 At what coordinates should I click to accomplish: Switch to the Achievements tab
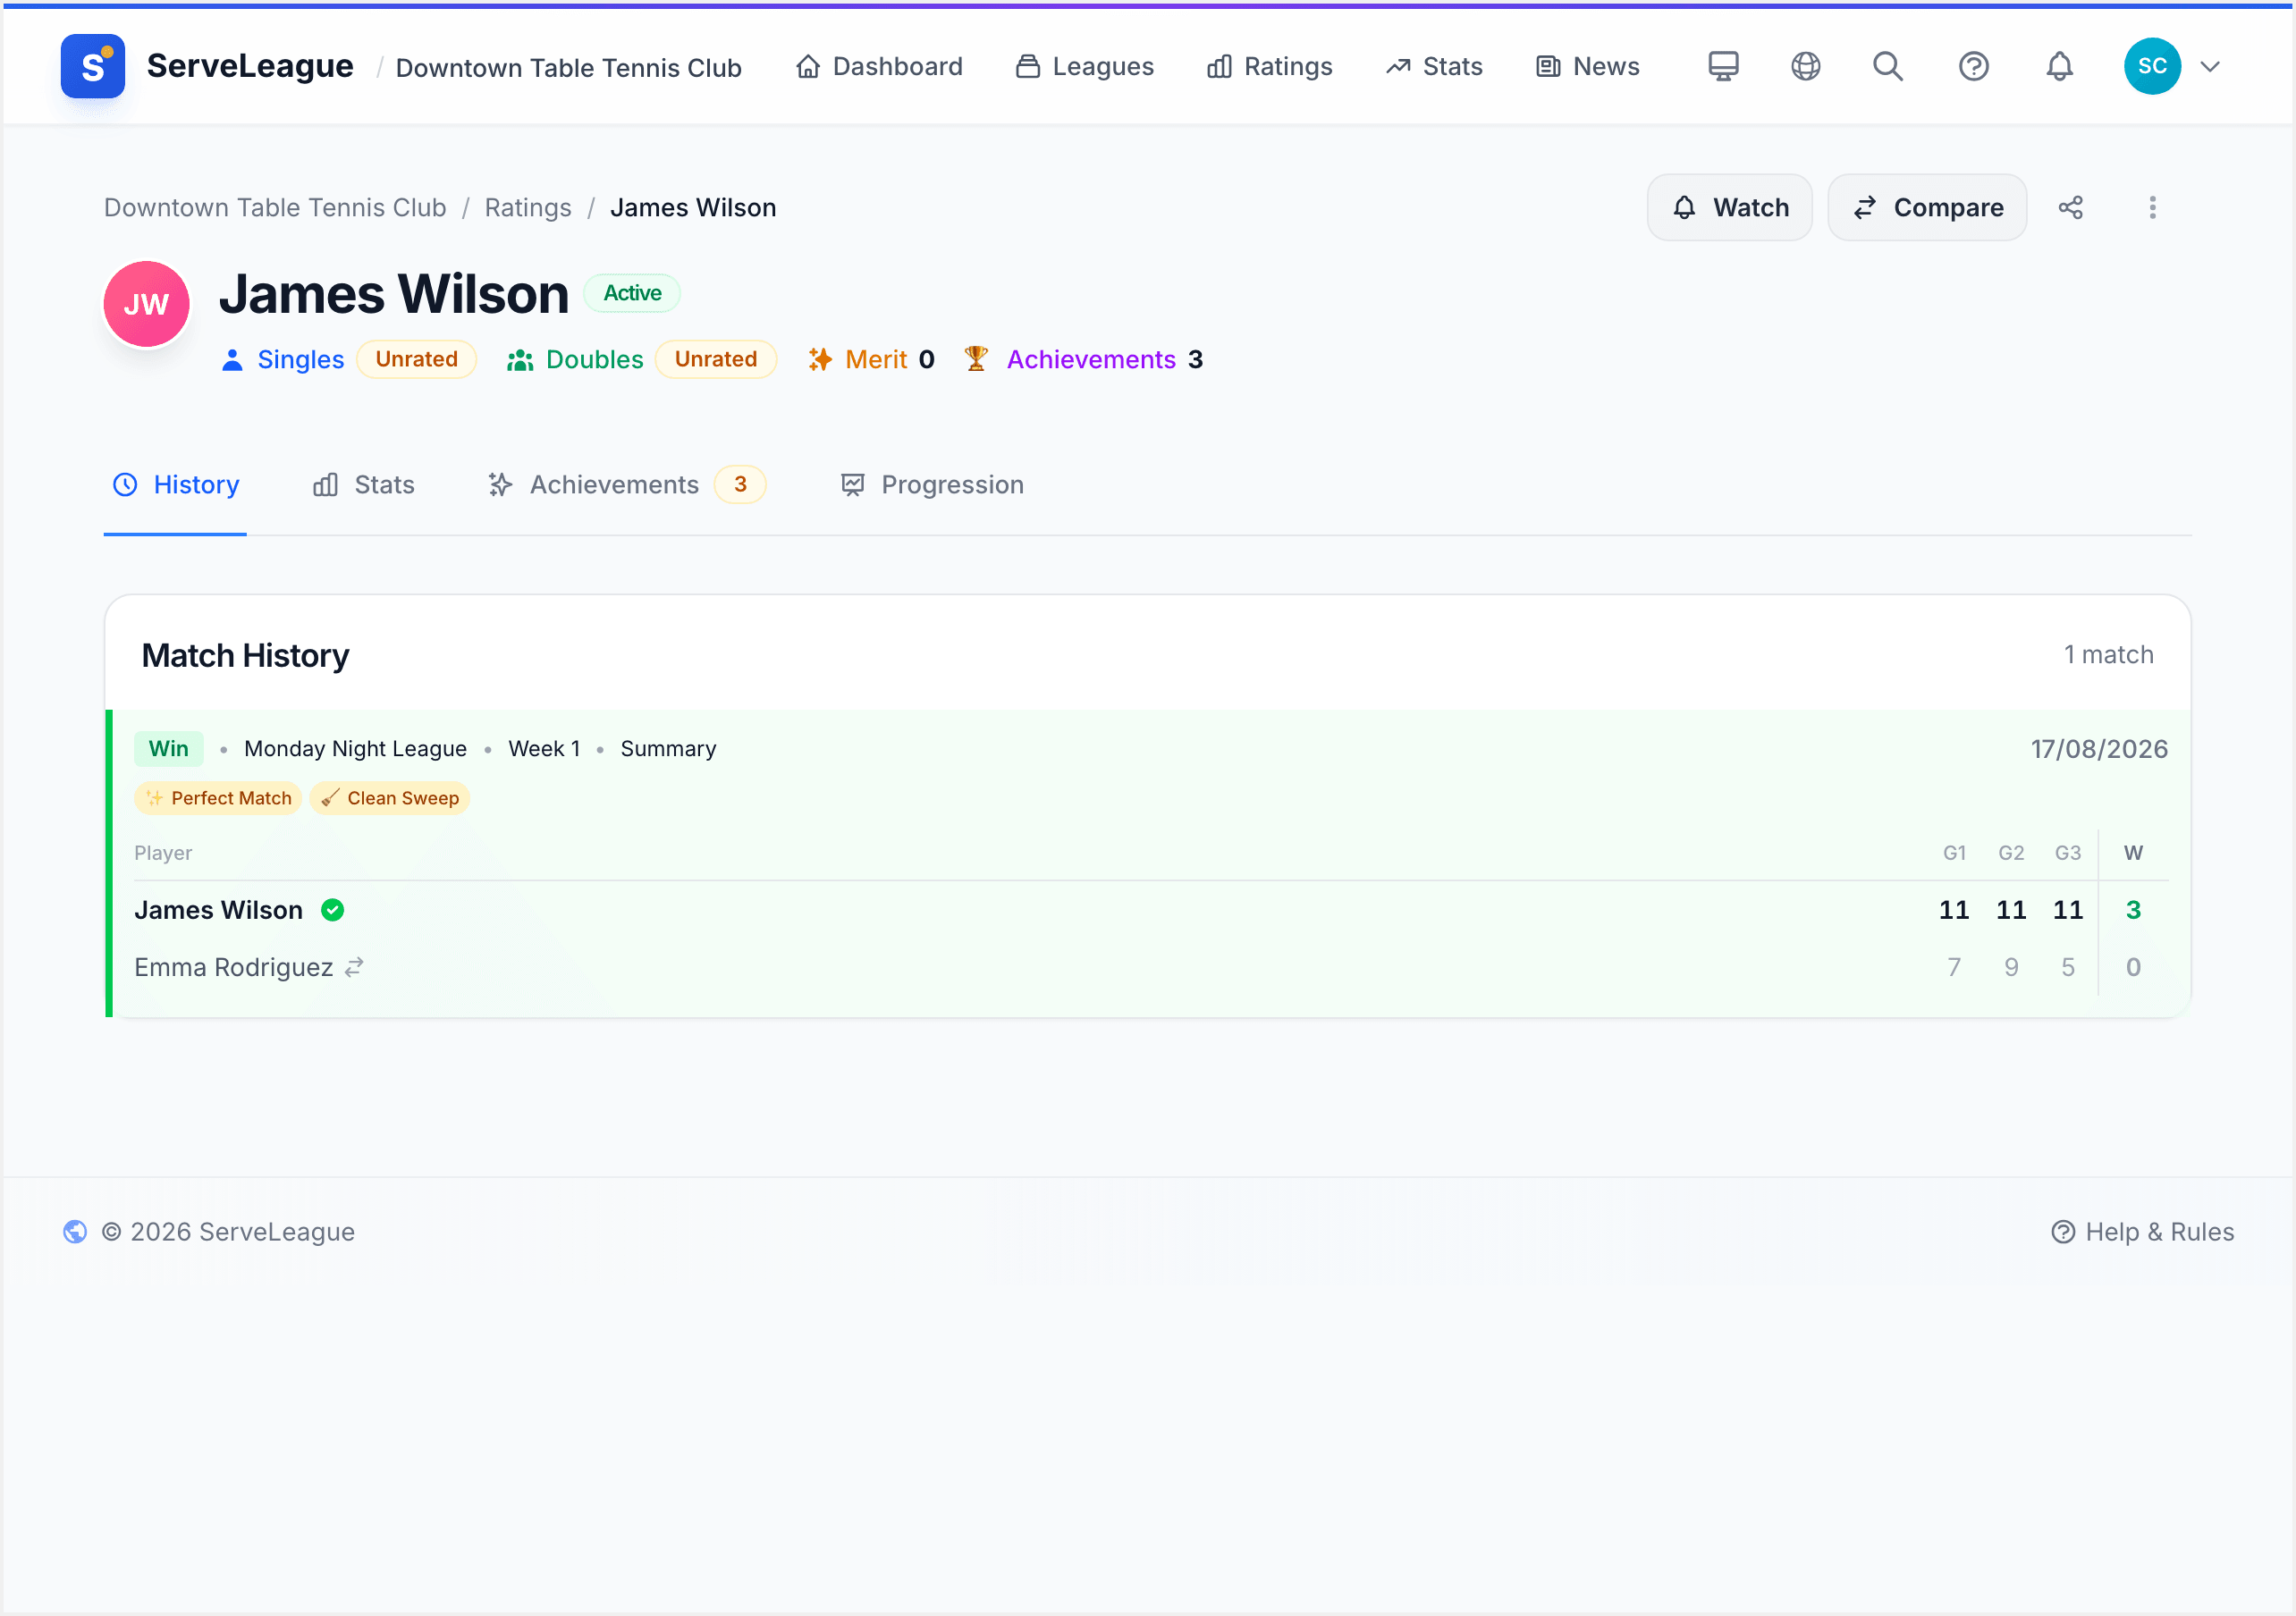tap(627, 485)
